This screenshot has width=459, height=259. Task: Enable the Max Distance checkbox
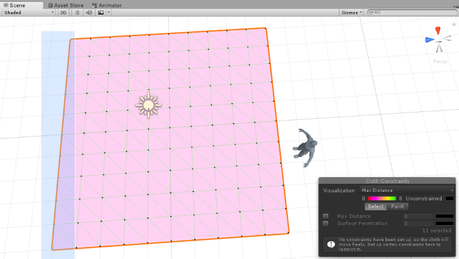point(326,216)
